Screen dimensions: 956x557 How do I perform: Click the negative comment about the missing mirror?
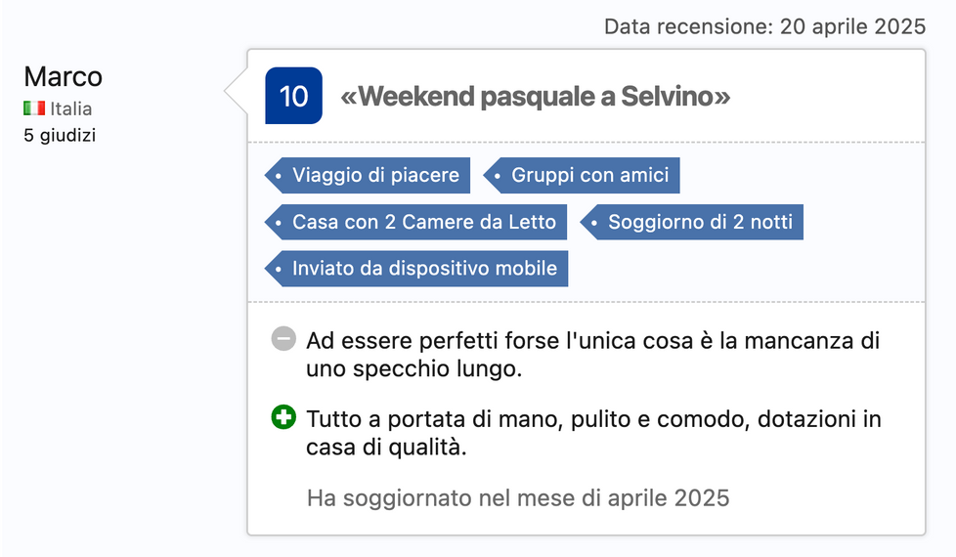(x=592, y=355)
